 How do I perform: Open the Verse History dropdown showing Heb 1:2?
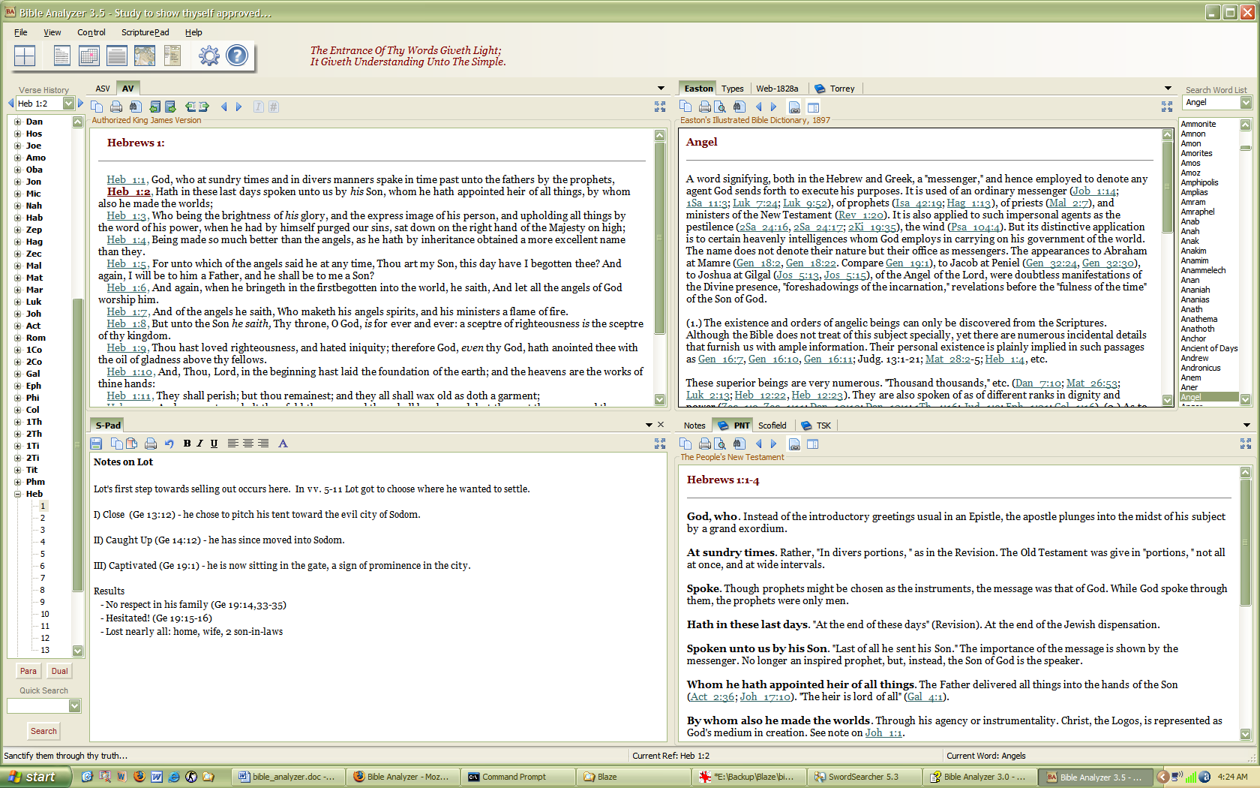pos(69,104)
